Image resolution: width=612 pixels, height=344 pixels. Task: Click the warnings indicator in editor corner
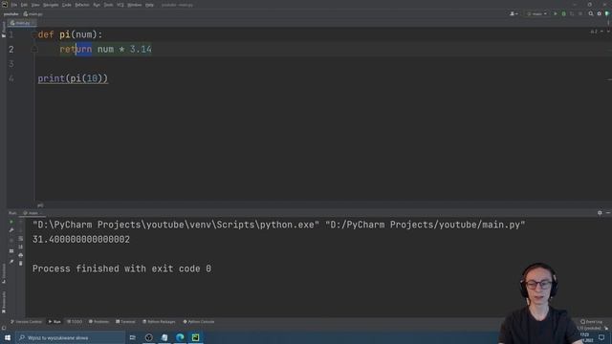click(x=594, y=32)
